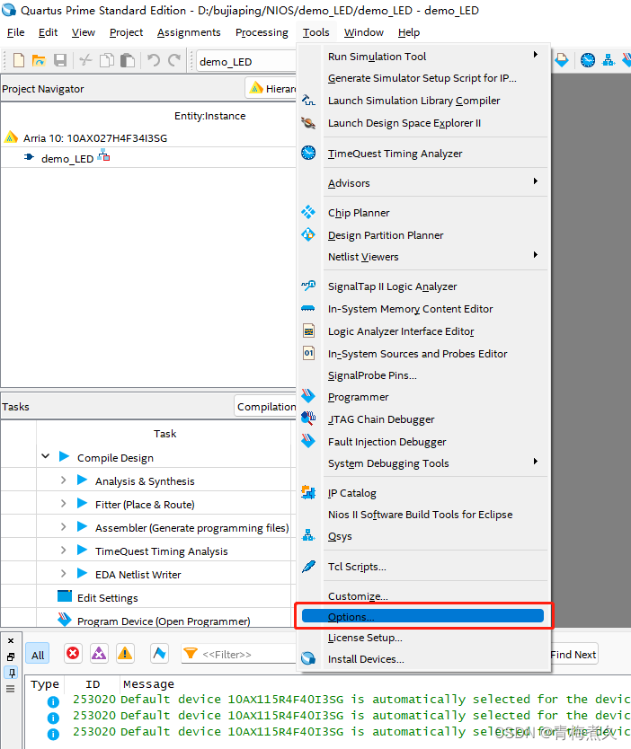The height and width of the screenshot is (749, 631).
Task: Open Qsys from the Tools menu
Action: click(x=423, y=536)
